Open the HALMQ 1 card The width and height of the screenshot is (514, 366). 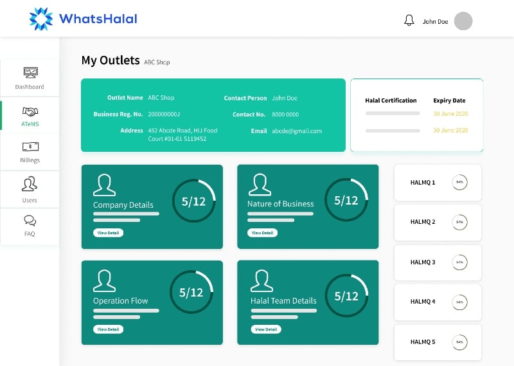point(438,183)
